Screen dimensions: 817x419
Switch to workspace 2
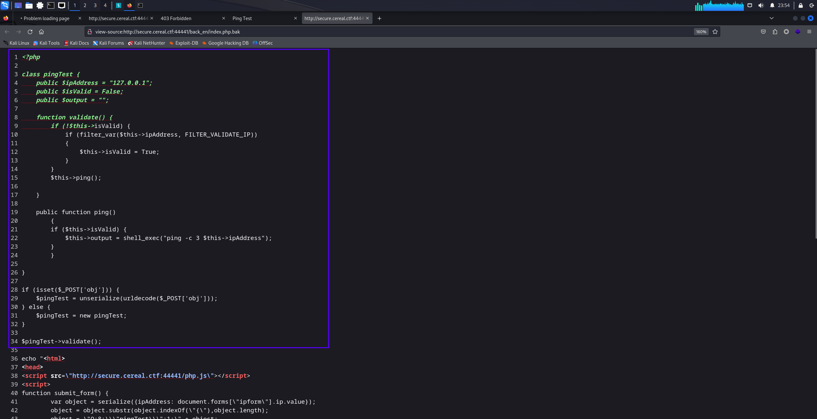pos(85,5)
